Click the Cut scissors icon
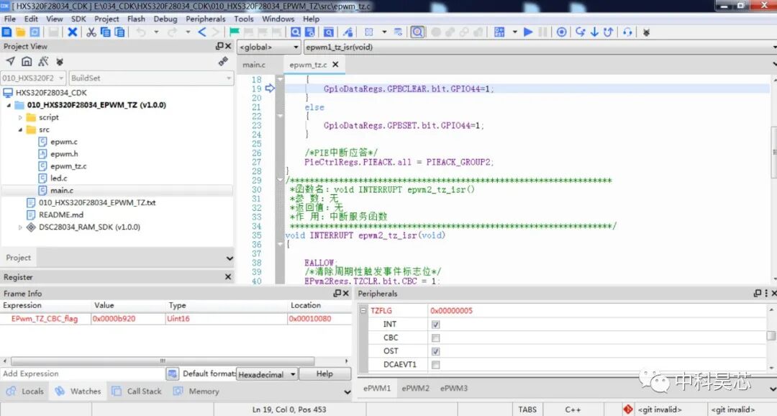The height and width of the screenshot is (416, 777). (91, 32)
